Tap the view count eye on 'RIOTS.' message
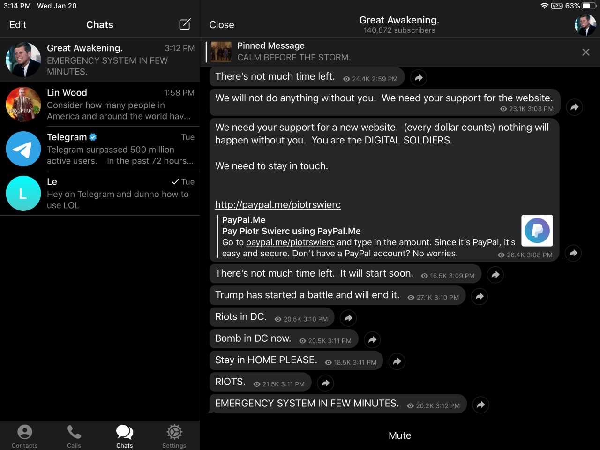Image resolution: width=600 pixels, height=450 pixels. (257, 384)
